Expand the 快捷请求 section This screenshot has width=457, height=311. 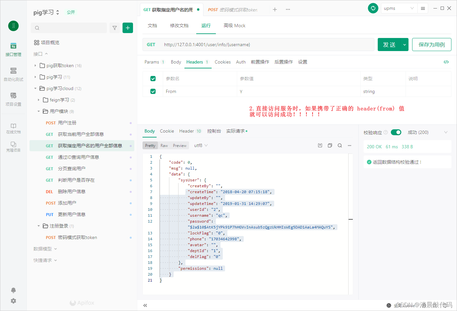(45, 260)
